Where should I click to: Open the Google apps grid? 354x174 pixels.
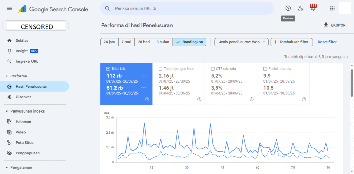click(332, 9)
